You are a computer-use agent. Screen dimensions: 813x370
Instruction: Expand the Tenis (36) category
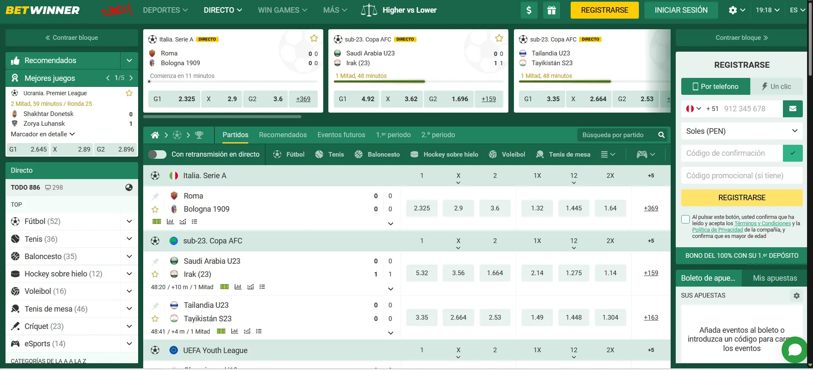coord(129,239)
